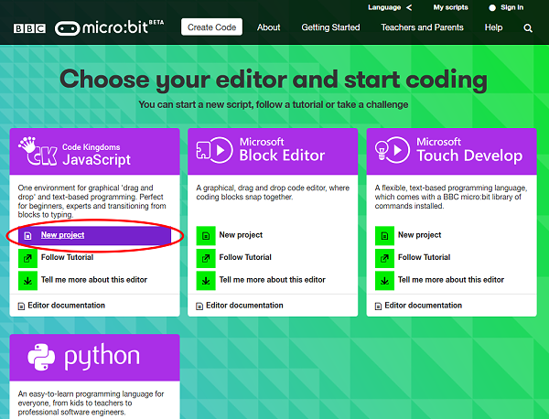549x419 pixels.
Task: Click the Microsoft Block Editor card title
Action: [x=282, y=150]
